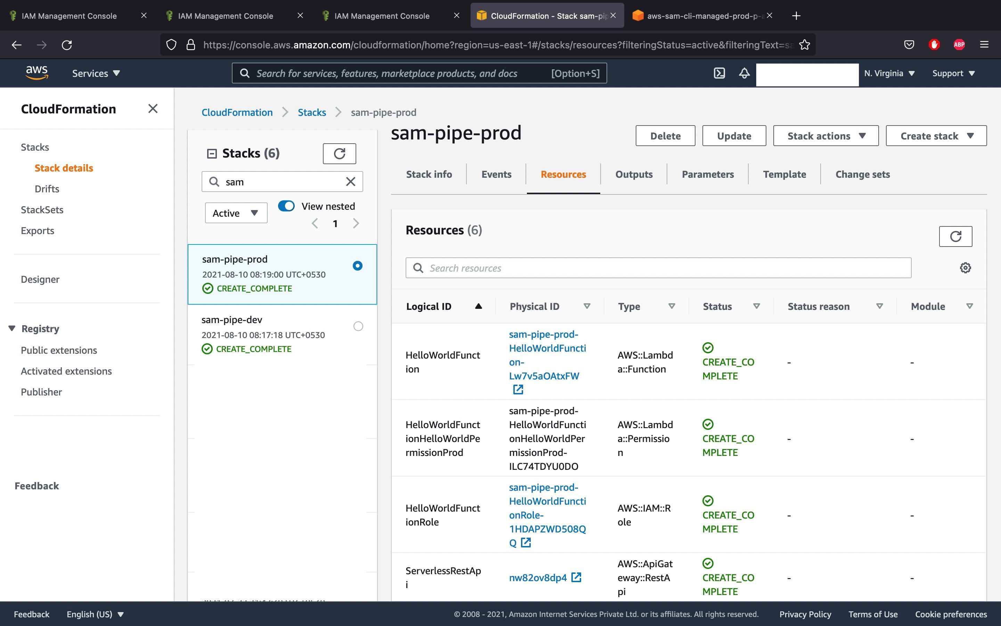Switch to the Parameters tab

pyautogui.click(x=708, y=174)
